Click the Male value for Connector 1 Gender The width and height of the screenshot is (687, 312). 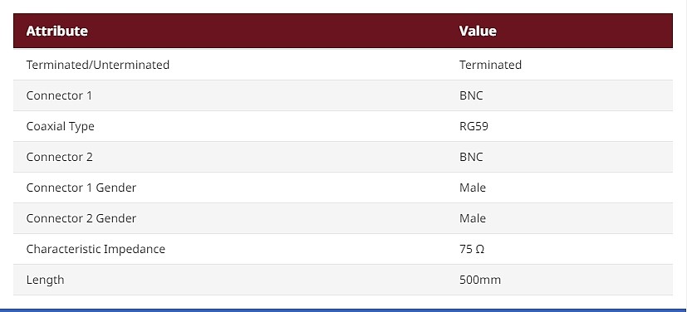click(473, 188)
